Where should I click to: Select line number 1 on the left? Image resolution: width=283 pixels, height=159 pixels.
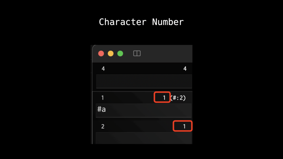pos(103,98)
